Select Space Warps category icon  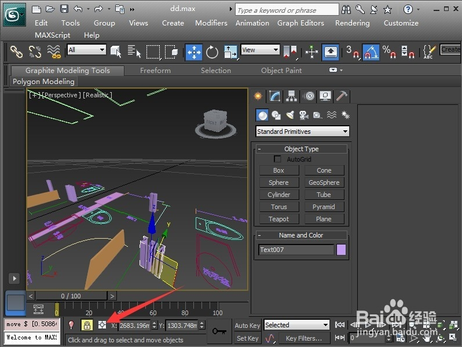point(332,115)
